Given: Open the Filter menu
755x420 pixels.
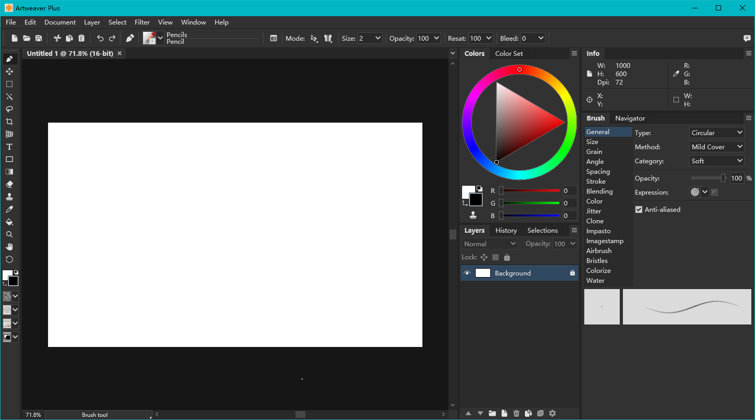Looking at the screenshot, I should point(142,22).
